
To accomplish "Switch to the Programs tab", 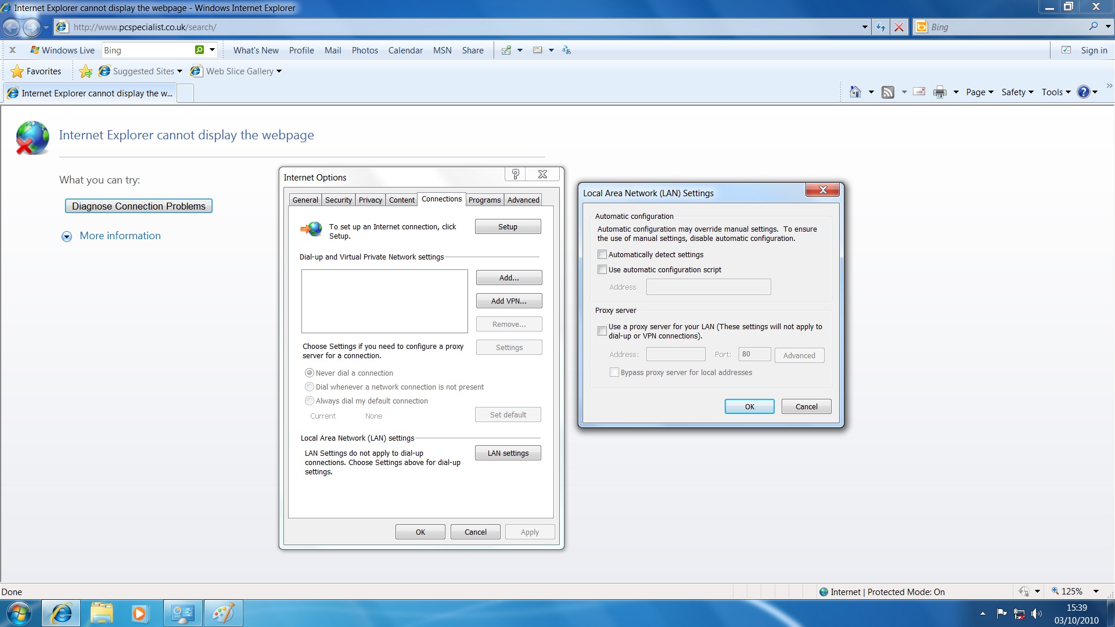I will tap(484, 200).
